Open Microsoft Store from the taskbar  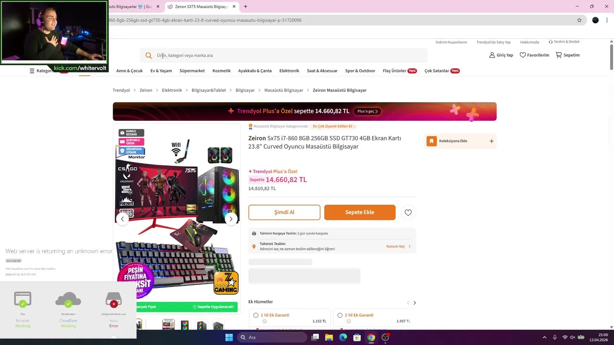click(x=357, y=337)
